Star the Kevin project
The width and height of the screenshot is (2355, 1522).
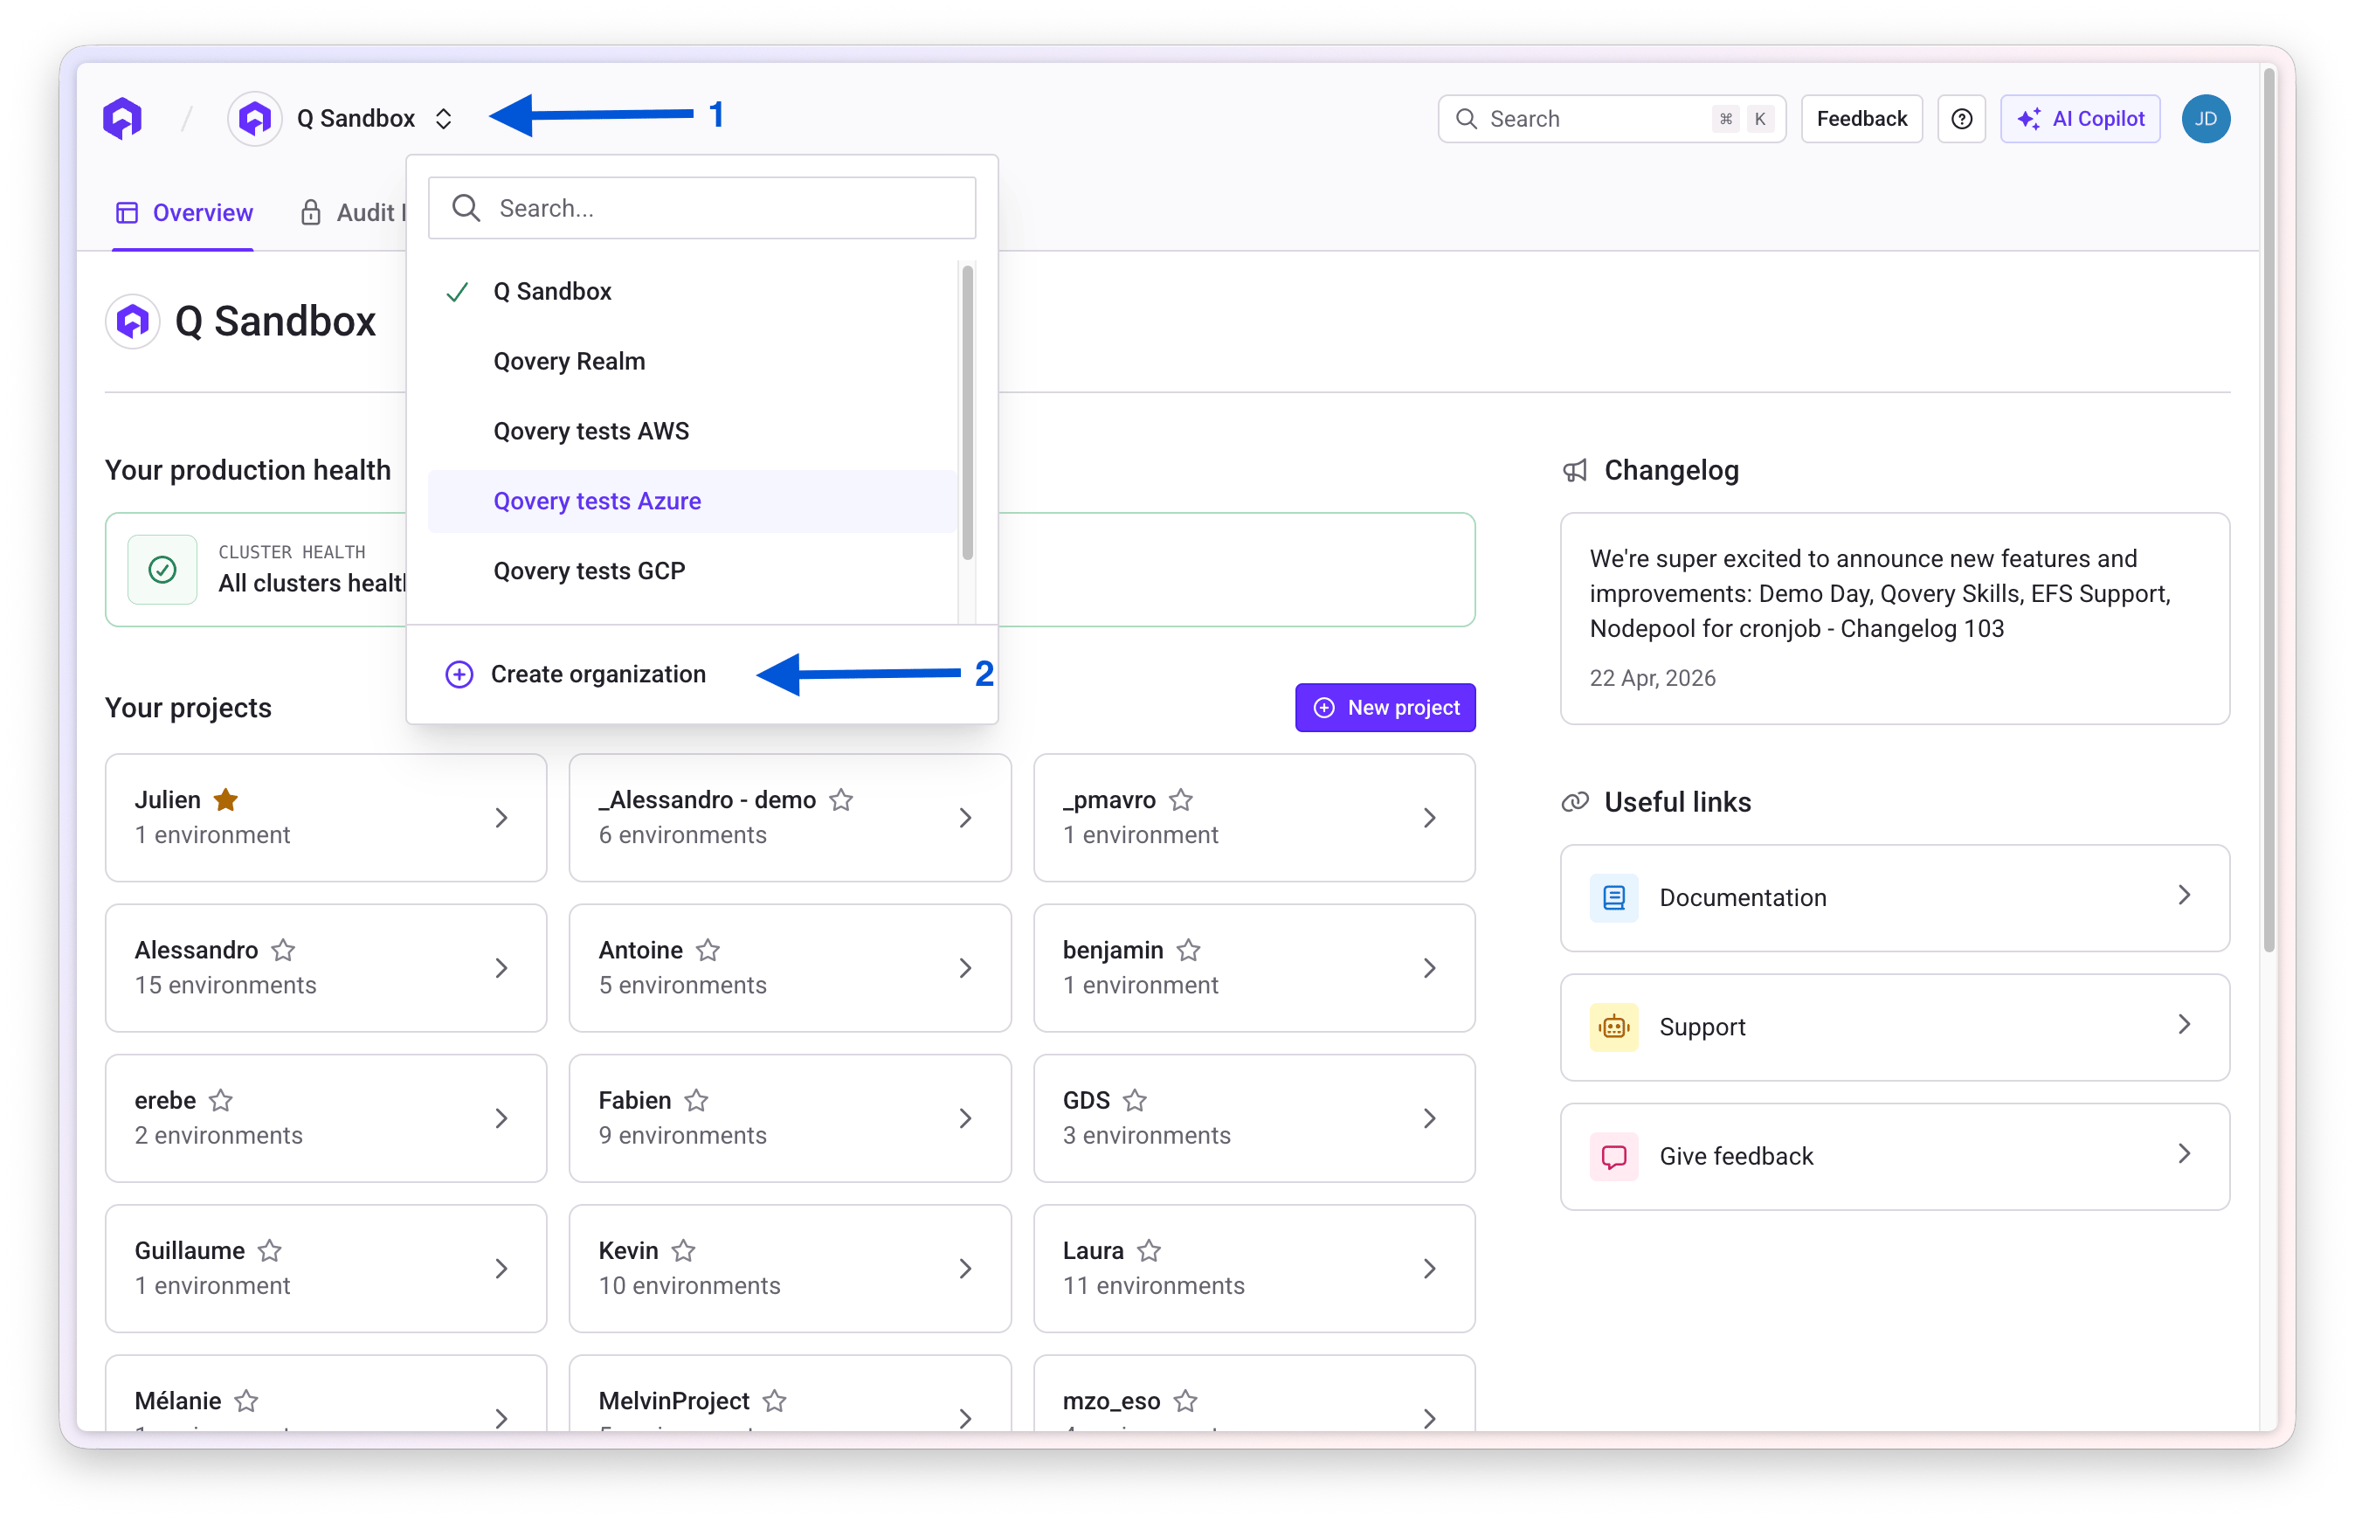coord(684,1249)
